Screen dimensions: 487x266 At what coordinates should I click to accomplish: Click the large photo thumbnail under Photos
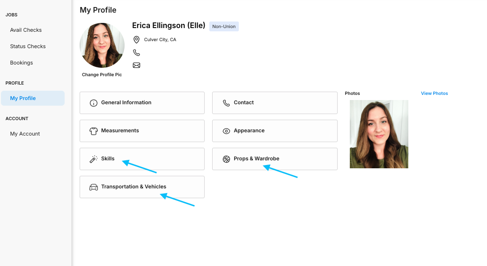pos(379,134)
